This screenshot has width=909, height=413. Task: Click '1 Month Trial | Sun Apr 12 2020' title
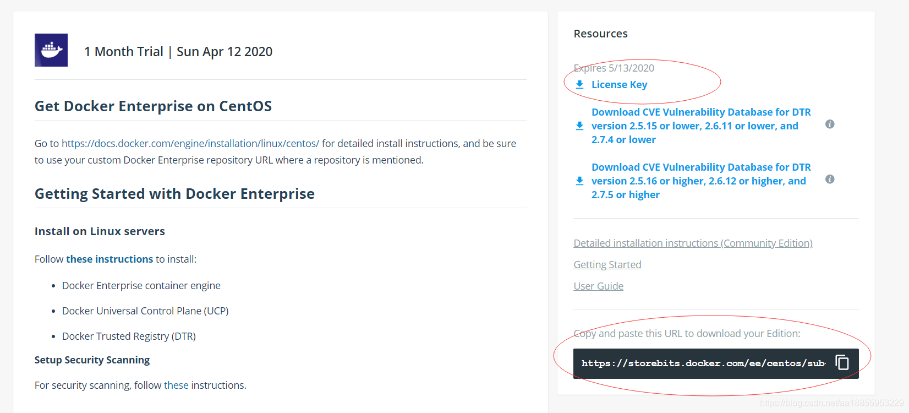click(178, 52)
